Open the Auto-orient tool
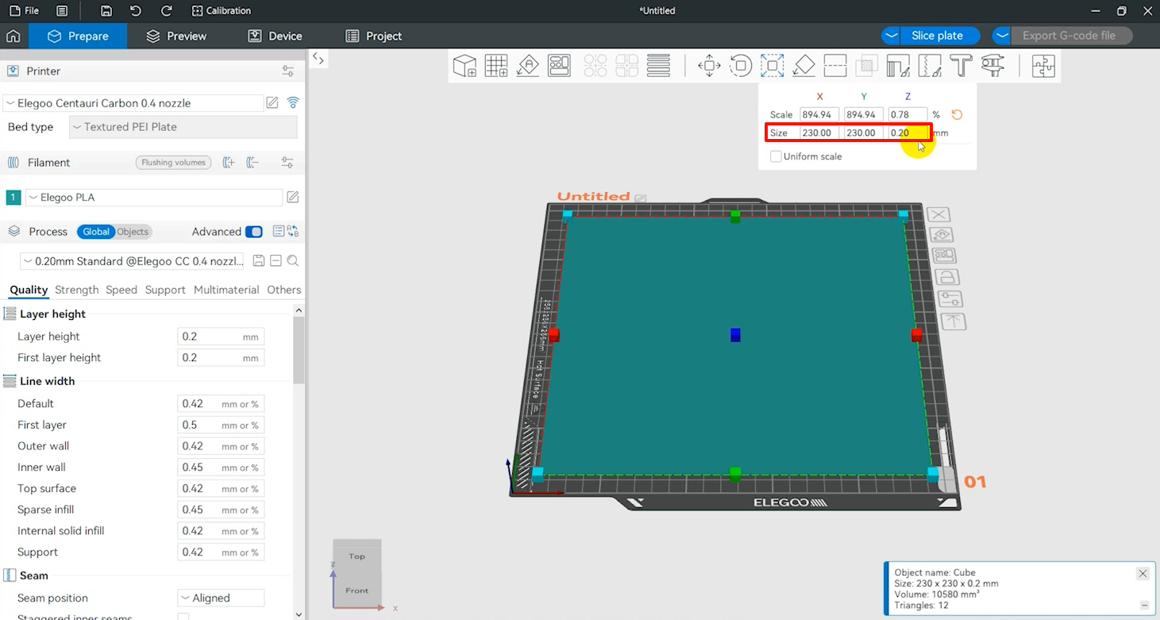Image resolution: width=1160 pixels, height=620 pixels. click(x=527, y=65)
